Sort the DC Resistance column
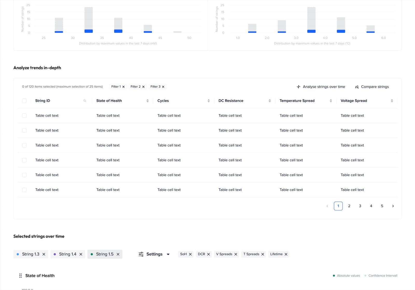Screen dimensions: 415x290 (270, 101)
